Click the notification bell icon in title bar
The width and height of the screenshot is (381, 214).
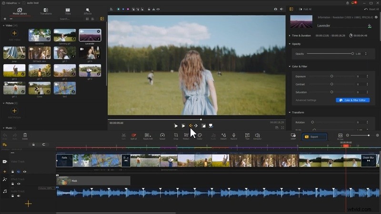[x=353, y=3]
